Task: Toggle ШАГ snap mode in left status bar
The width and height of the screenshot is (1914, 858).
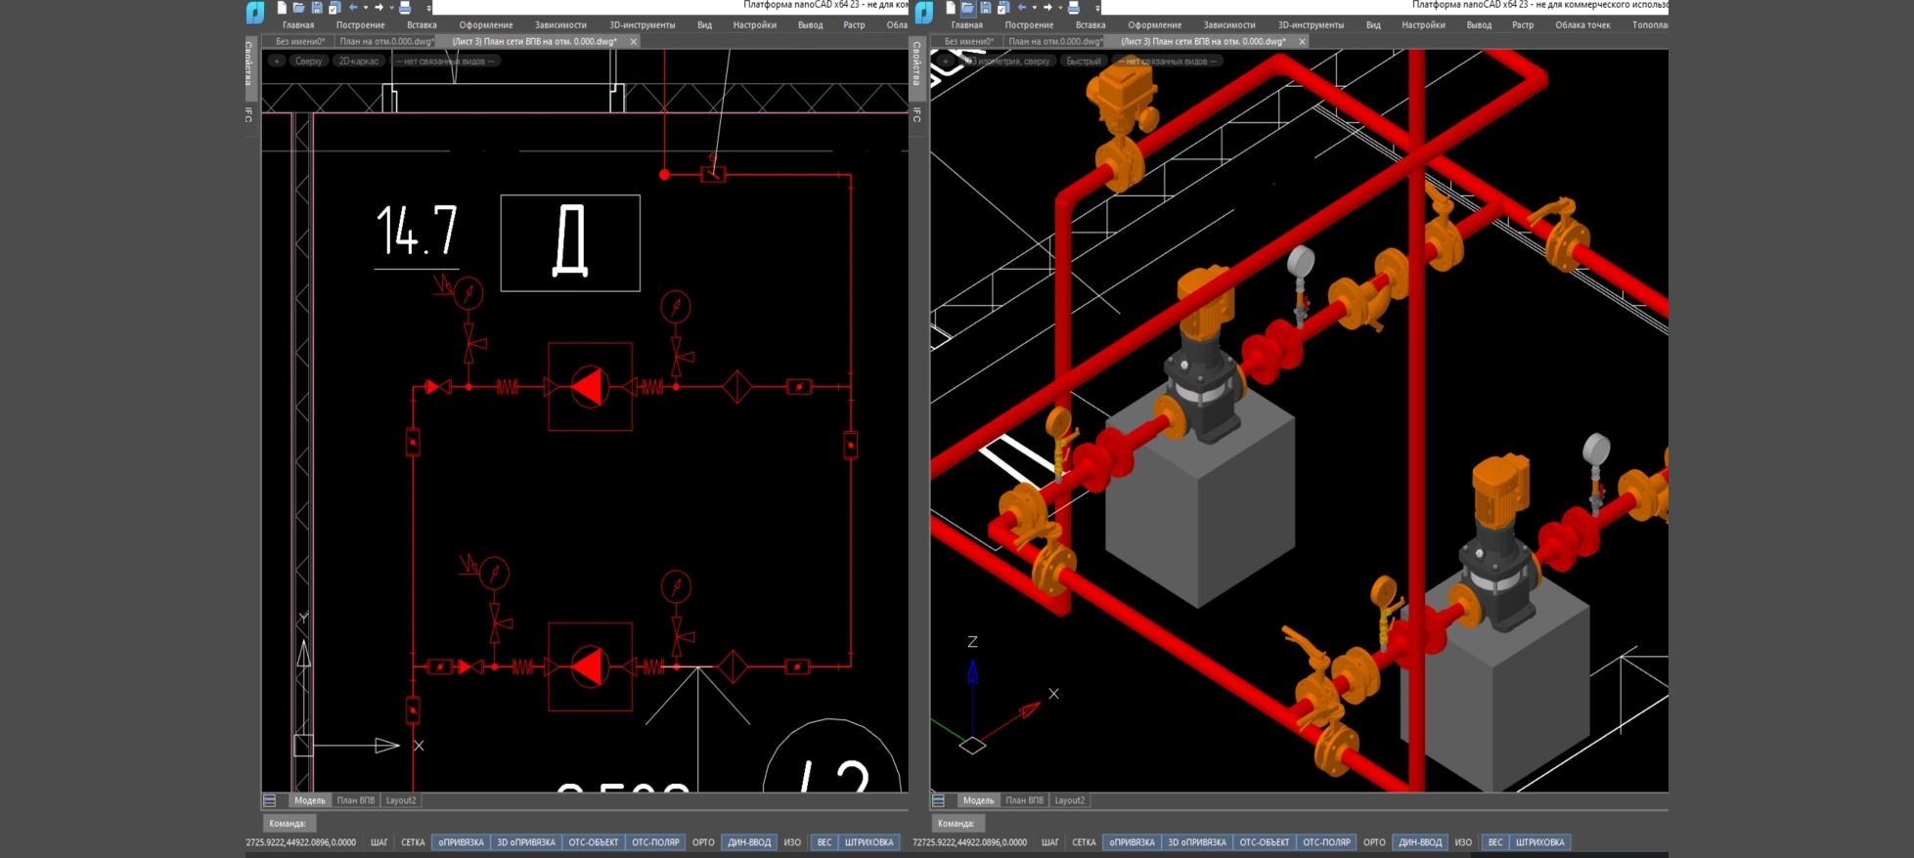Action: (379, 842)
